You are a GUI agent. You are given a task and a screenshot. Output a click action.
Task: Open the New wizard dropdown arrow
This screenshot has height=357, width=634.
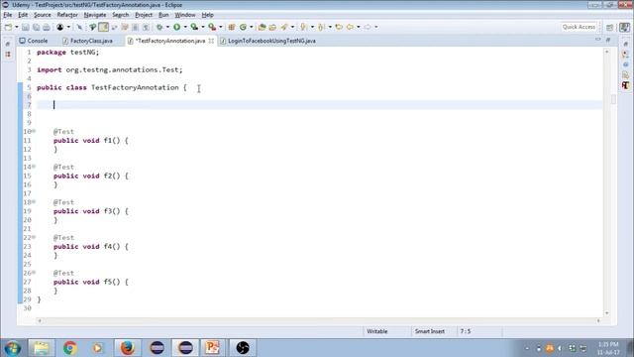[x=17, y=27]
